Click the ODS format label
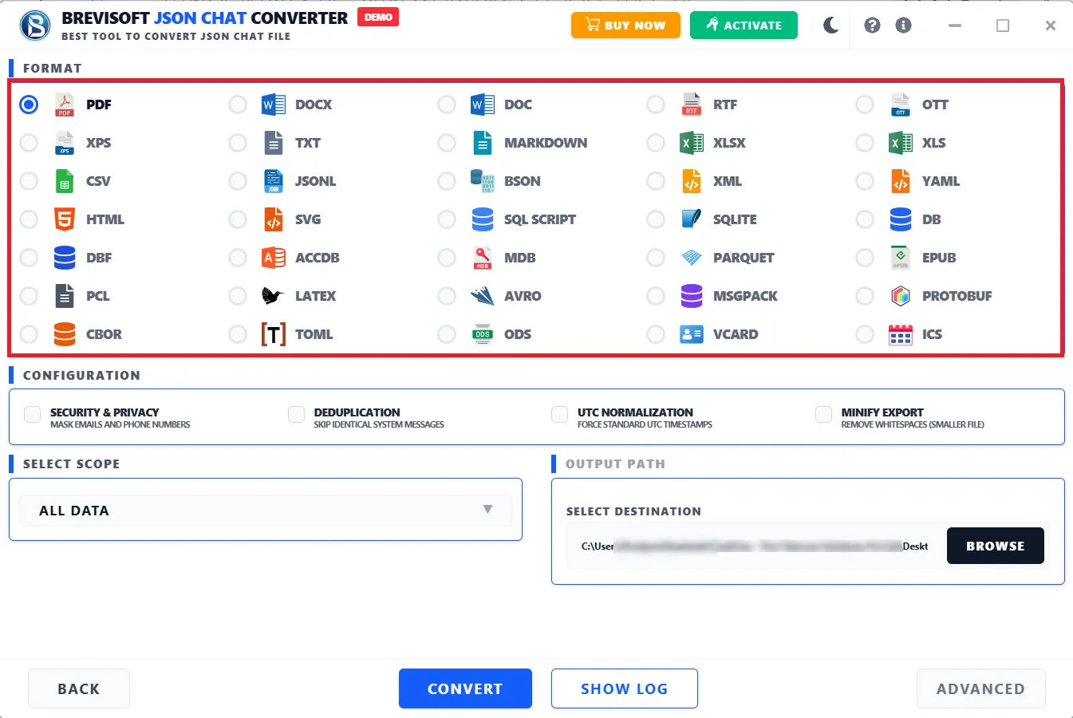Viewport: 1073px width, 718px height. pyautogui.click(x=518, y=334)
